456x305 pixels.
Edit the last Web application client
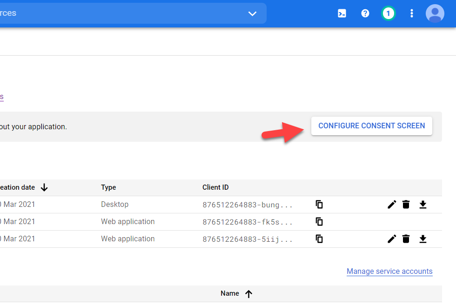click(392, 239)
